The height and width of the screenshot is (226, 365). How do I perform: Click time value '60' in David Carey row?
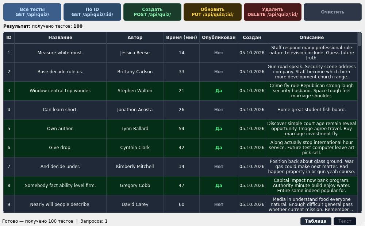pos(181,204)
